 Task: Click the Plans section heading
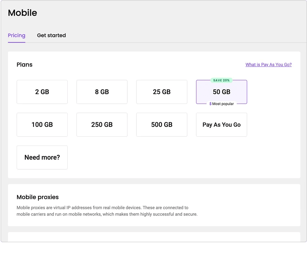coord(24,65)
